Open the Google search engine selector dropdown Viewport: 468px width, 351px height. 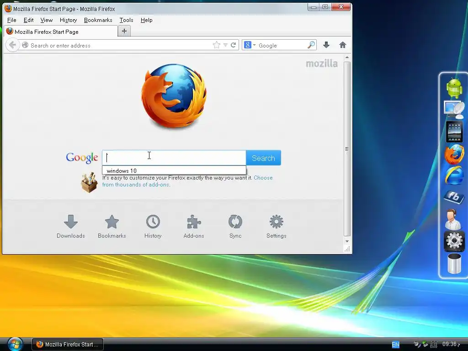tap(250, 45)
